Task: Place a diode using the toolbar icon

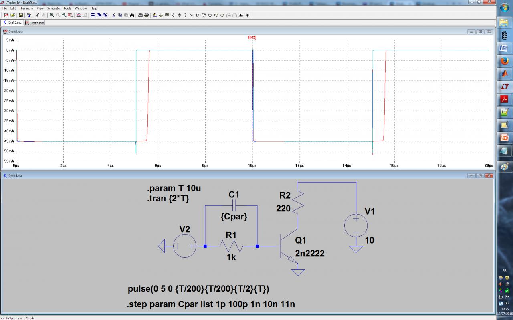Action: (192, 15)
